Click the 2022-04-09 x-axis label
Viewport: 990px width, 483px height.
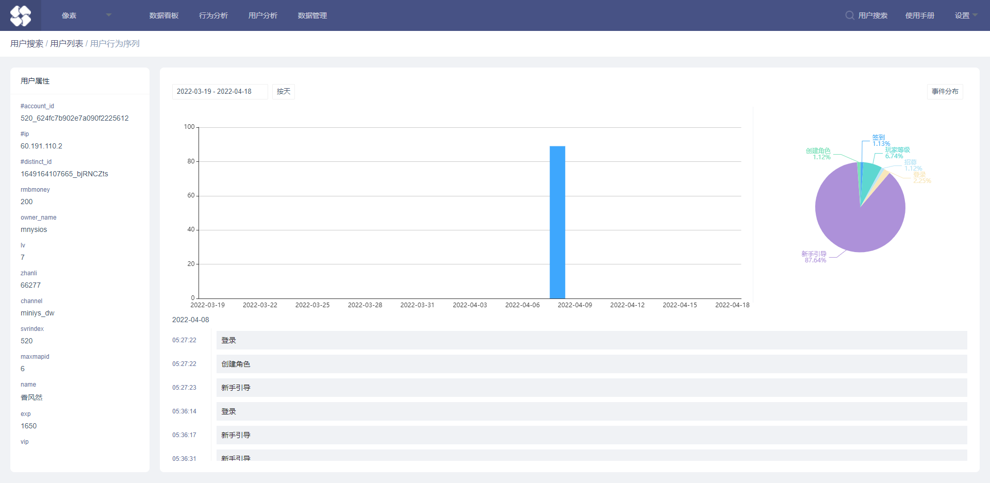click(x=575, y=305)
